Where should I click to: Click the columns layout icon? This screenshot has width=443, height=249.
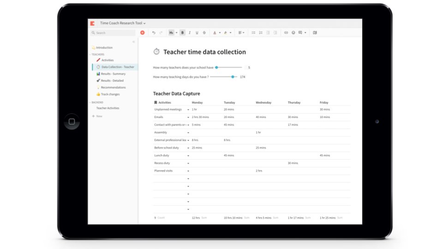tap(315, 33)
